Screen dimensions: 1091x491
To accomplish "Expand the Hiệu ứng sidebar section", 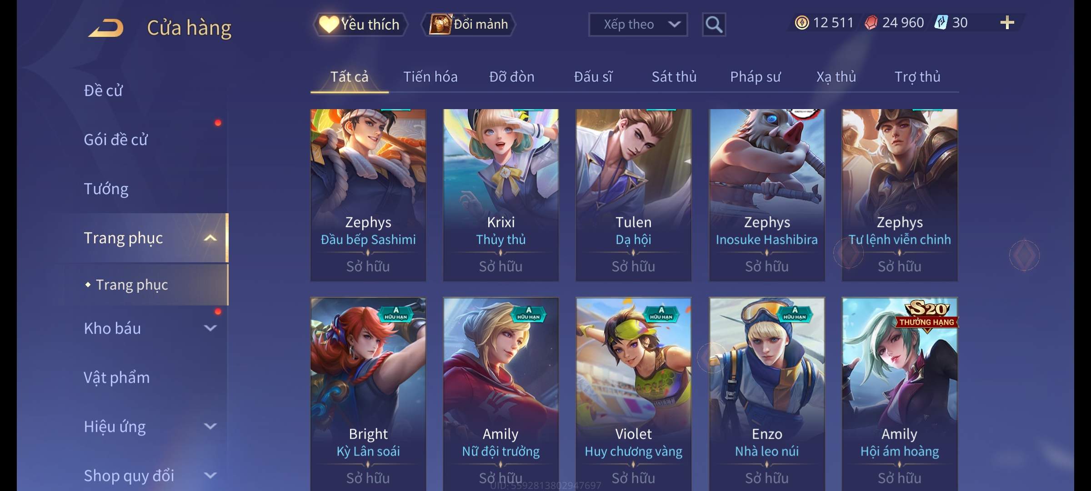I will (x=210, y=426).
